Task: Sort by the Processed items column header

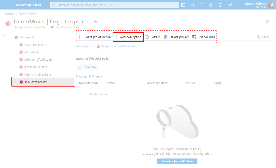Action: (x=157, y=83)
